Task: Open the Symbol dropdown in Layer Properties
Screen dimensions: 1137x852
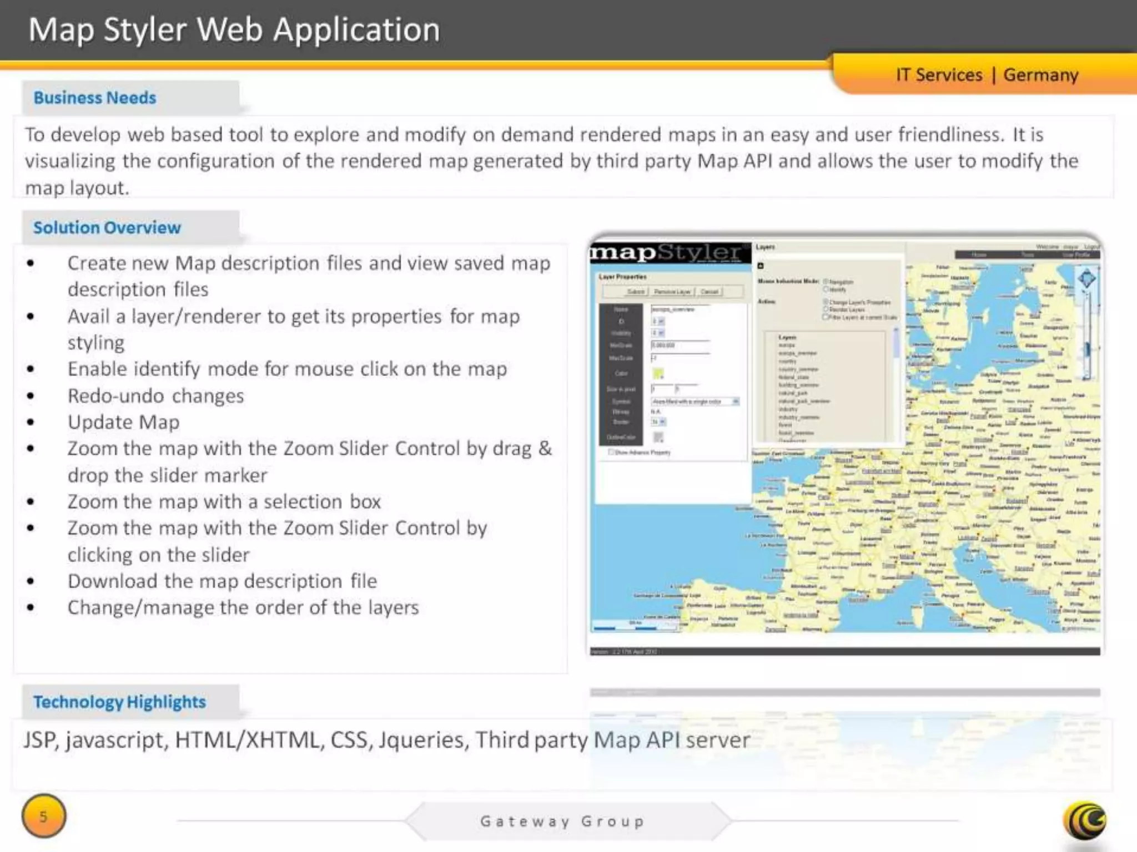Action: pos(696,402)
